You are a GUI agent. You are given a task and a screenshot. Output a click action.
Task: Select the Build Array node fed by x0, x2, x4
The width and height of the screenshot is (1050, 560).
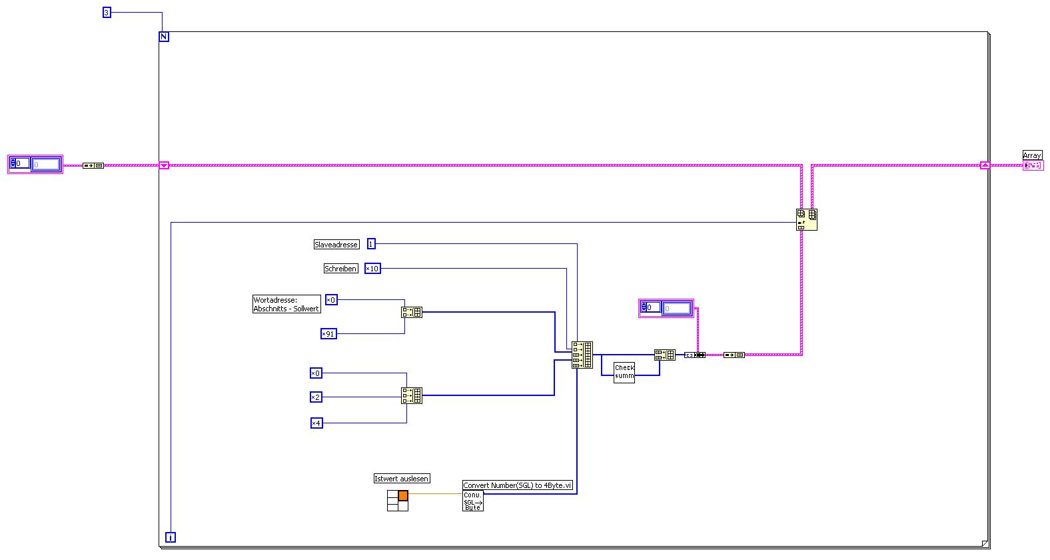[x=412, y=395]
